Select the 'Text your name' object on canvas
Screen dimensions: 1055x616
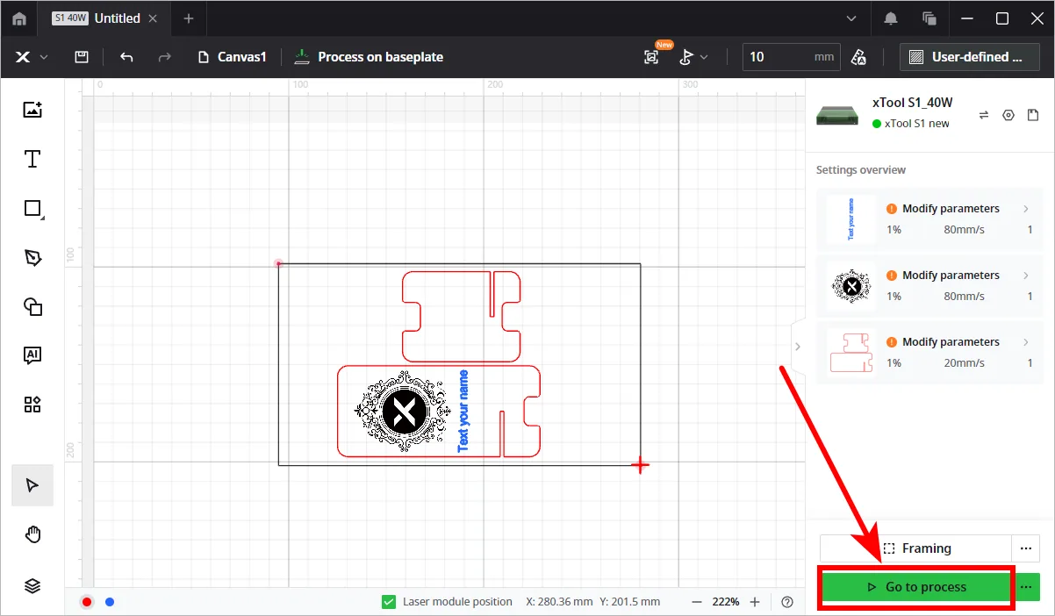463,412
